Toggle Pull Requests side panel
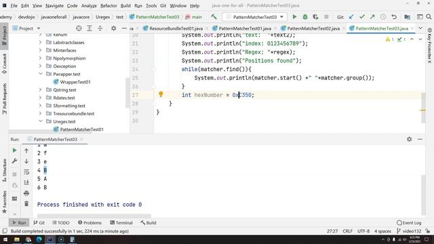Screen dimensions: 434x244 coord(5,99)
